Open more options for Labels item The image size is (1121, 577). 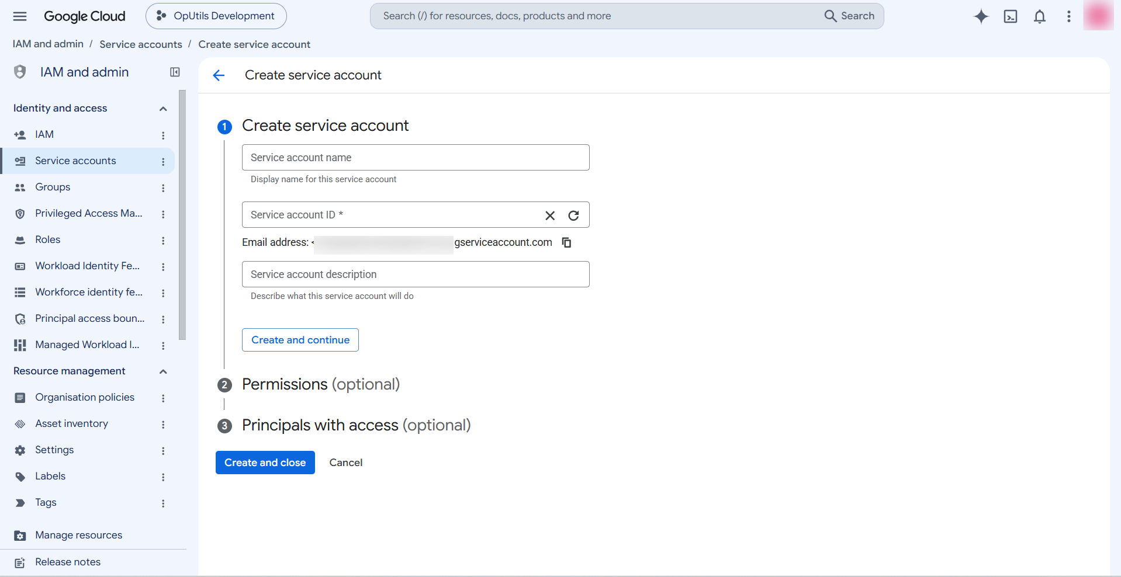[163, 477]
